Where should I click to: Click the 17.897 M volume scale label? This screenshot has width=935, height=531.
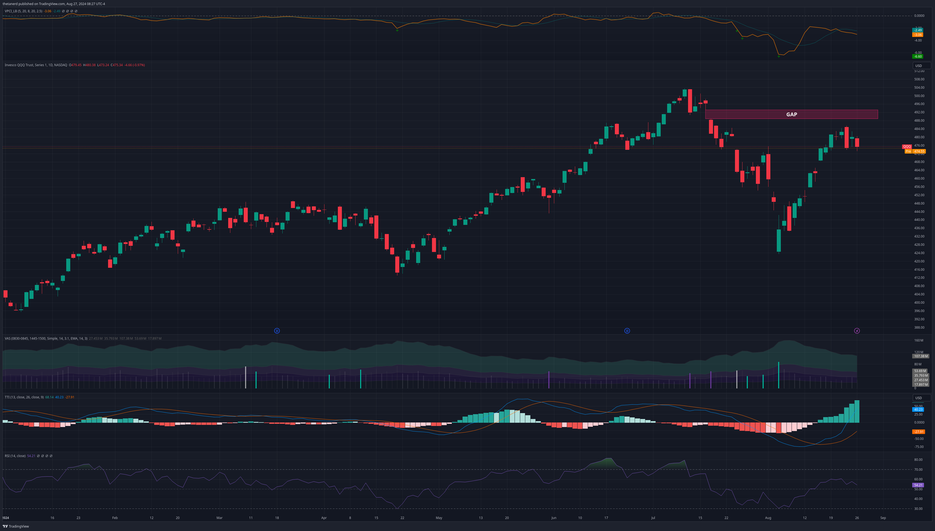tap(921, 385)
